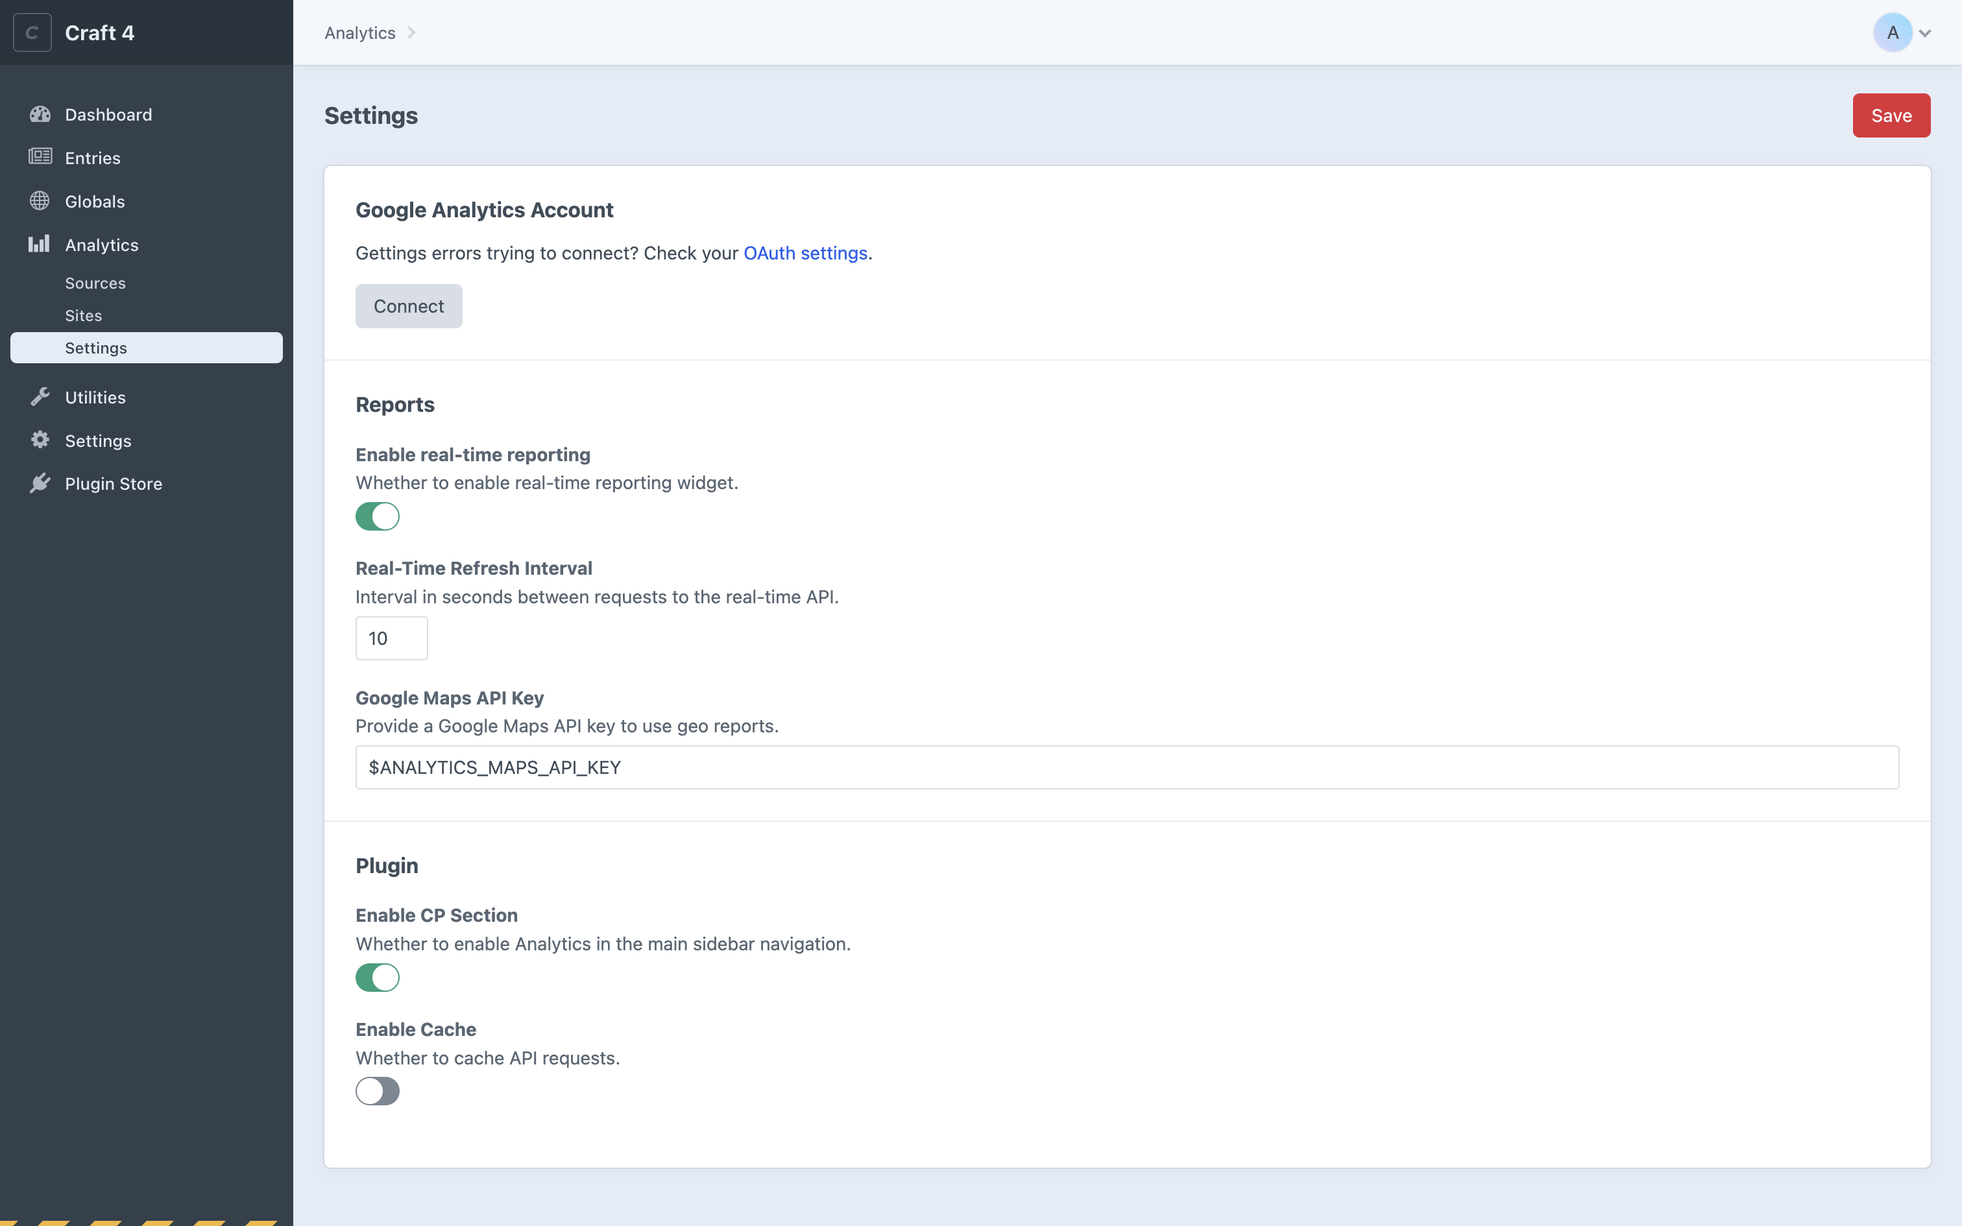This screenshot has height=1226, width=1962.
Task: Open Settings via the gear icon
Action: tap(42, 440)
